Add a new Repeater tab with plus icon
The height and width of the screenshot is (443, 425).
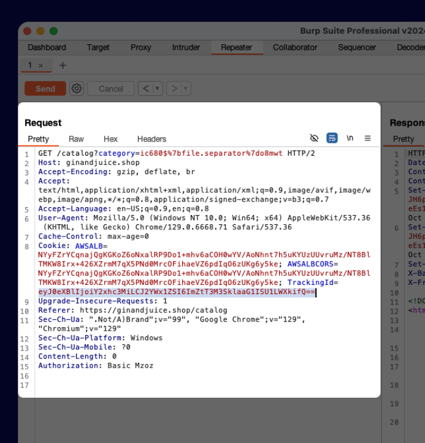[63, 66]
